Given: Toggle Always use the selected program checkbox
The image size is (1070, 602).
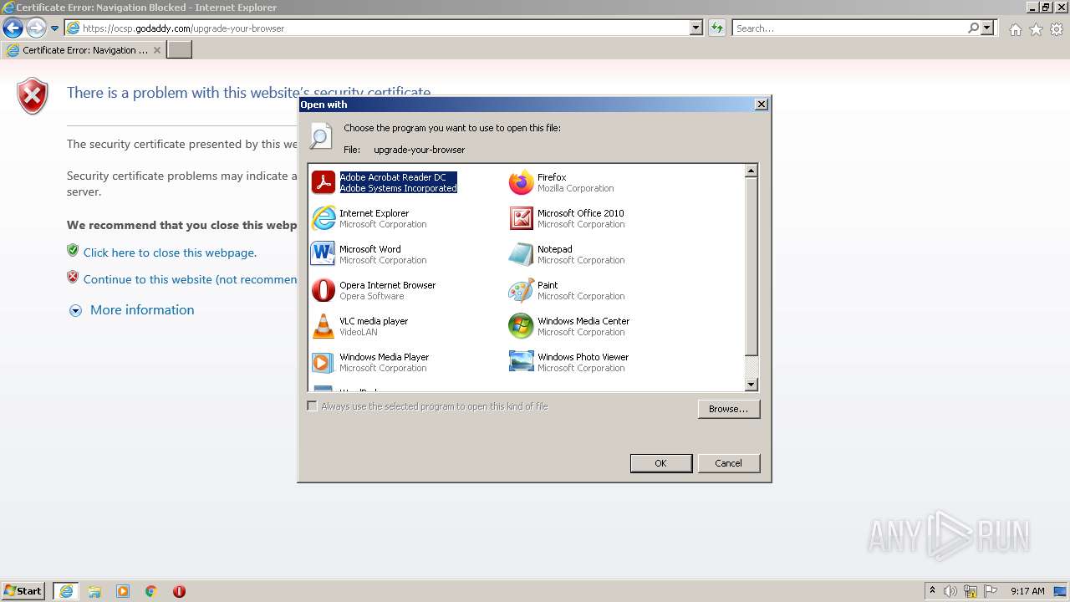Looking at the screenshot, I should pyautogui.click(x=313, y=406).
